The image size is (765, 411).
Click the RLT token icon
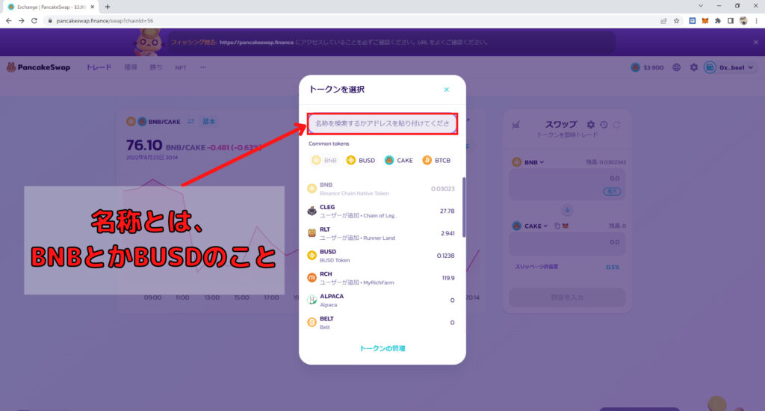click(x=312, y=233)
